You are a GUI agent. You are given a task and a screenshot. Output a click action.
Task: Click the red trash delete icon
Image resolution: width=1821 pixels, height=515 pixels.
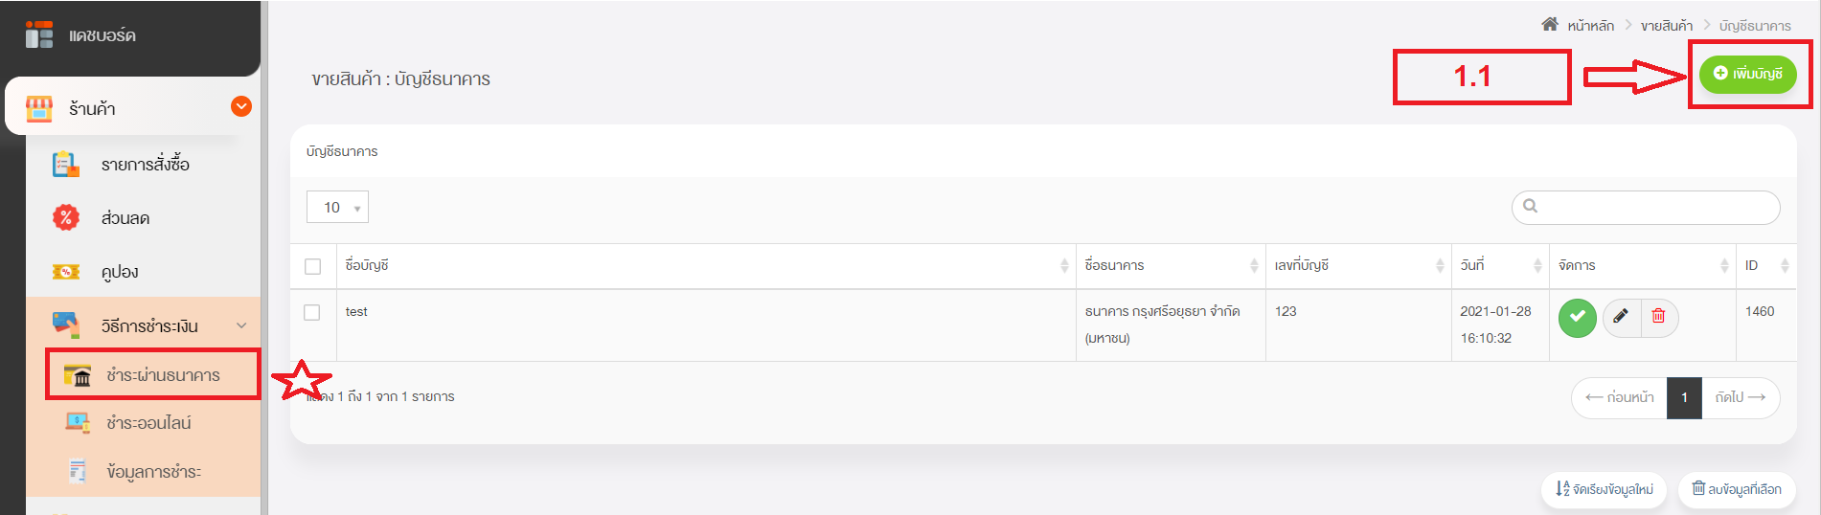1659,317
